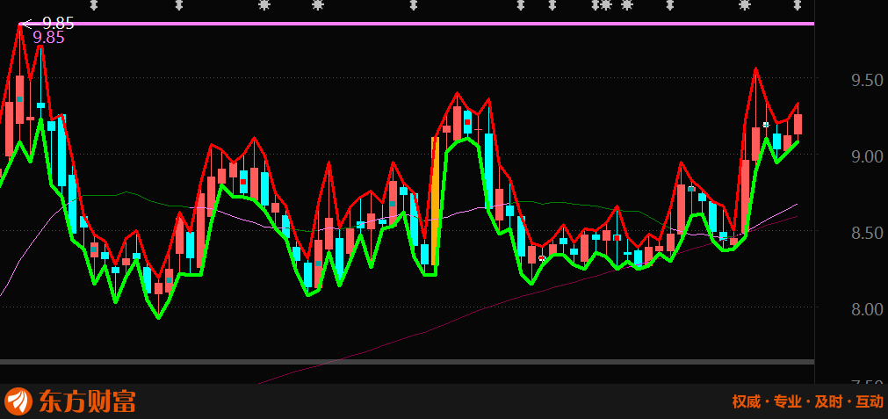The width and height of the screenshot is (888, 419).
Task: Click the white 9.85 high price label
Action: (x=58, y=23)
